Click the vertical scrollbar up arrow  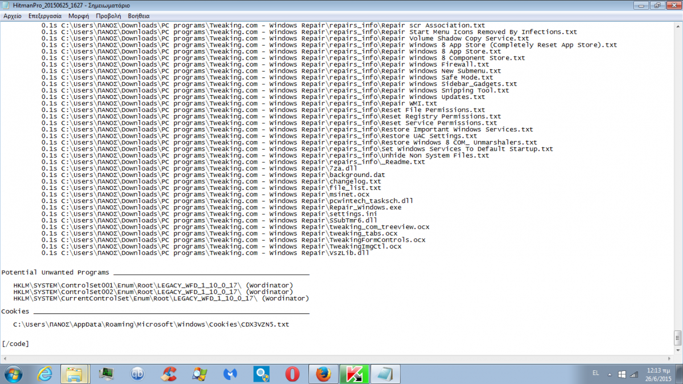tap(678, 26)
